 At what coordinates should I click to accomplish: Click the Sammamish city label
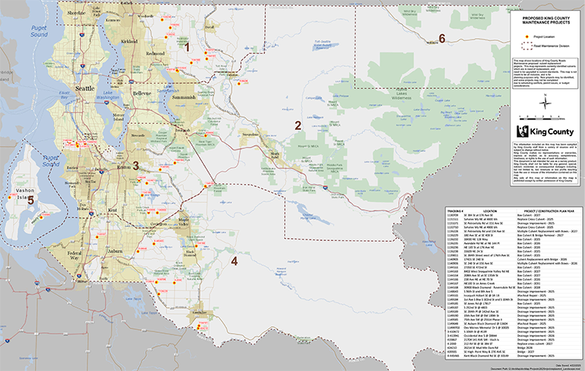pos(185,99)
